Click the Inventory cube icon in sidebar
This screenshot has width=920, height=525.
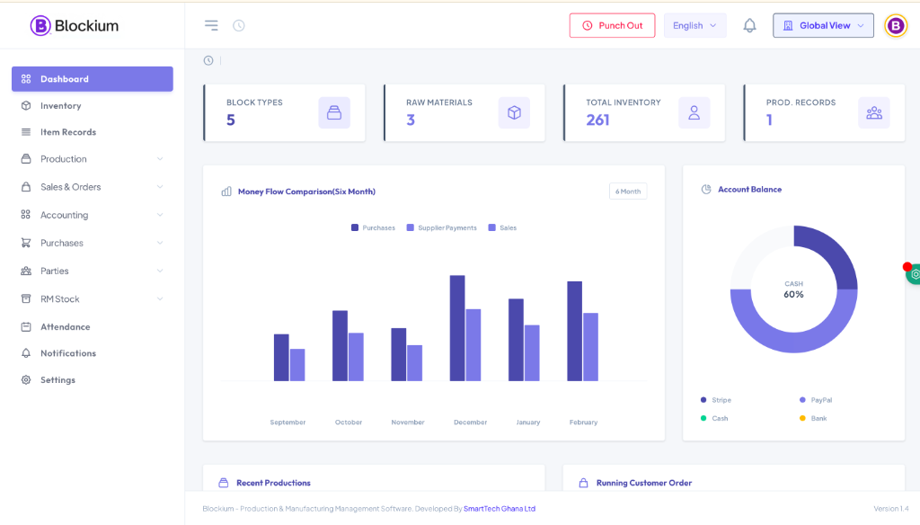26,106
